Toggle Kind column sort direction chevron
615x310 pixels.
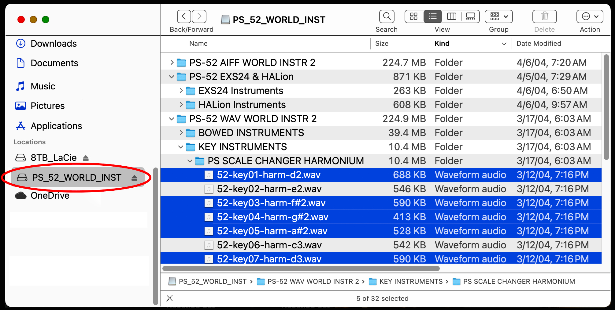click(x=504, y=44)
